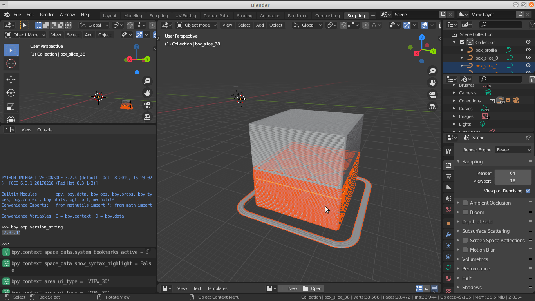Switch to orthographic grid view in main viewport

(432, 107)
